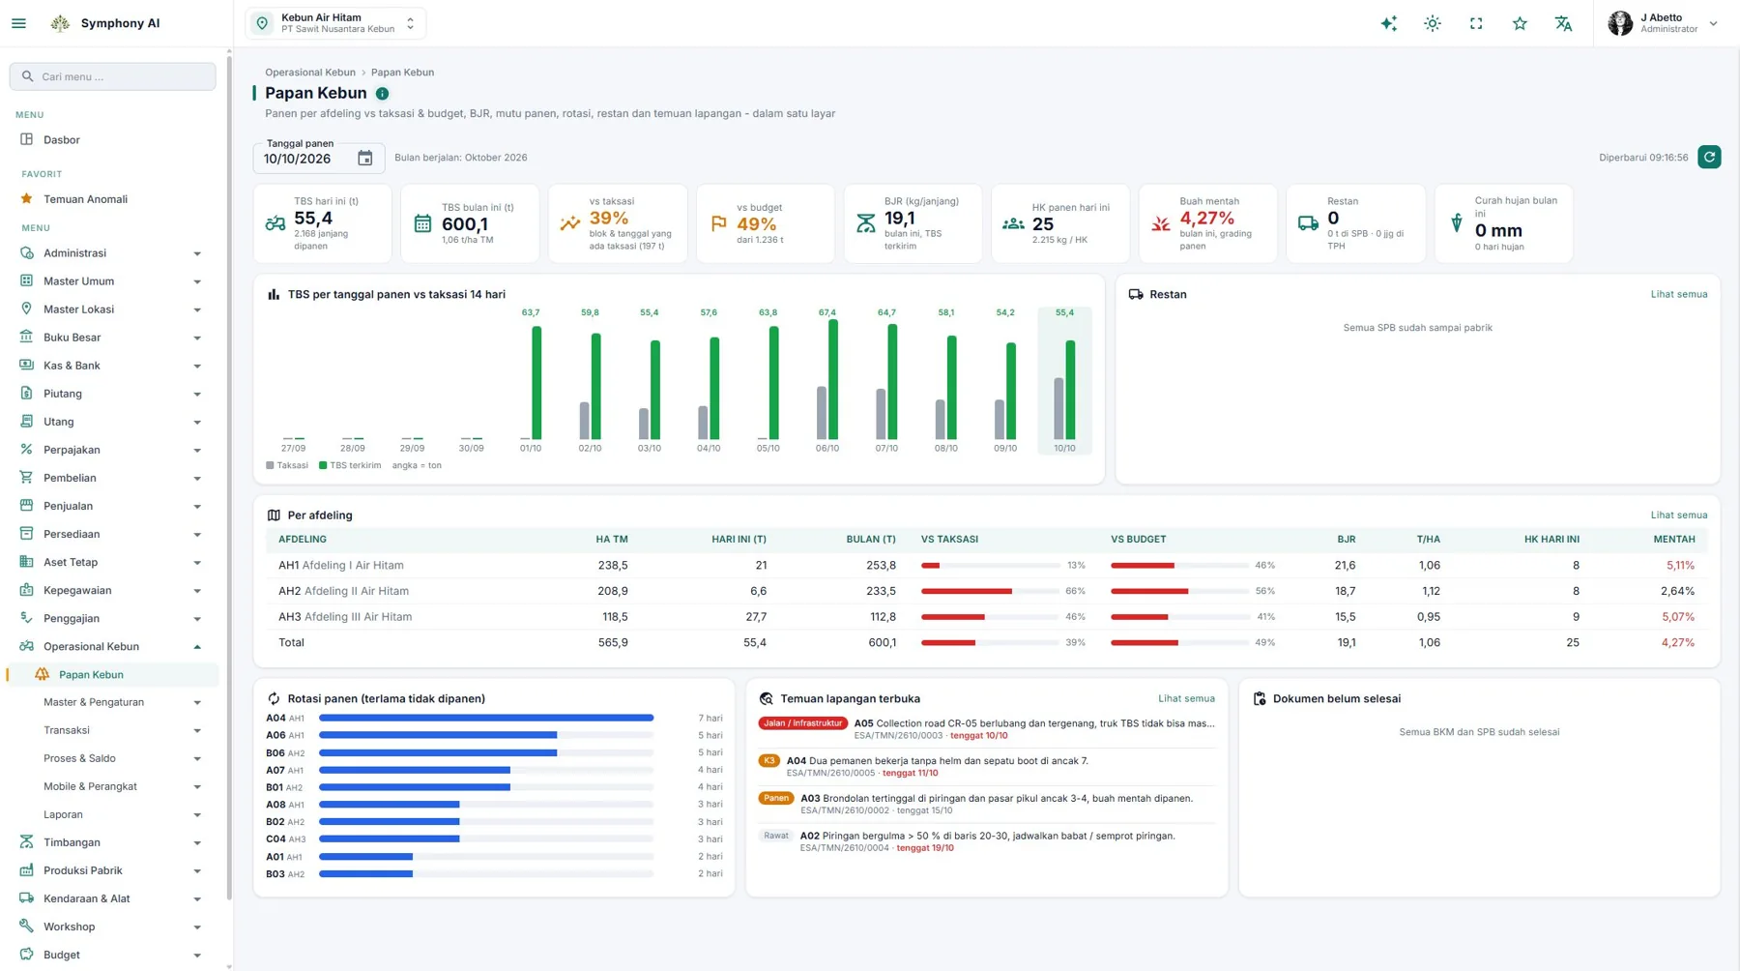The height and width of the screenshot is (971, 1740).
Task: Open the Laporan submenu item
Action: (x=111, y=814)
